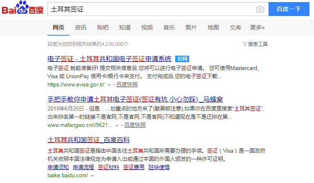The width and height of the screenshot is (314, 183).
Task: Open 手把手教你申请土耳其电子签证 马蜂窝 result
Action: pyautogui.click(x=135, y=99)
